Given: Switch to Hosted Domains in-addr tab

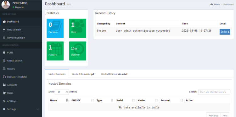Looking at the screenshot, I should coord(114,74).
